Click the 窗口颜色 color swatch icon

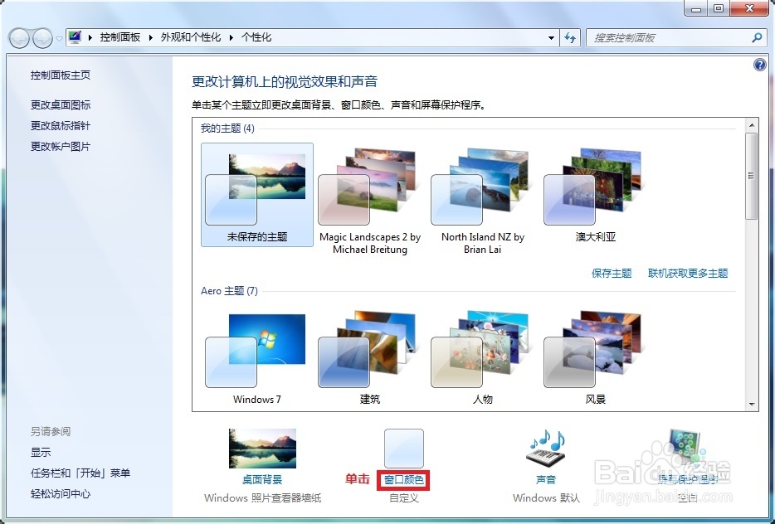point(404,449)
